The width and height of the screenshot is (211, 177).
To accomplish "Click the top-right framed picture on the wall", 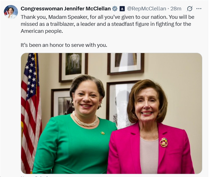I will [126, 63].
